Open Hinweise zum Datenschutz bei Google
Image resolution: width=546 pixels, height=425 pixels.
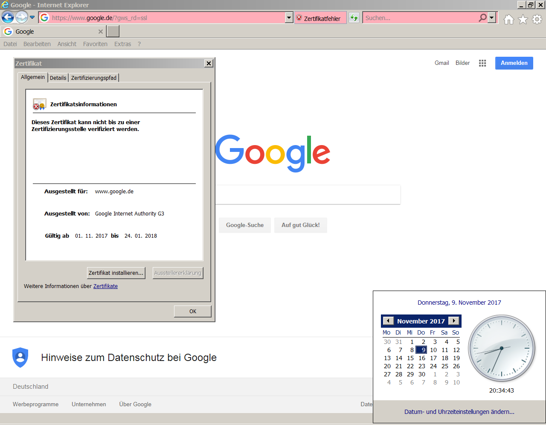(129, 358)
